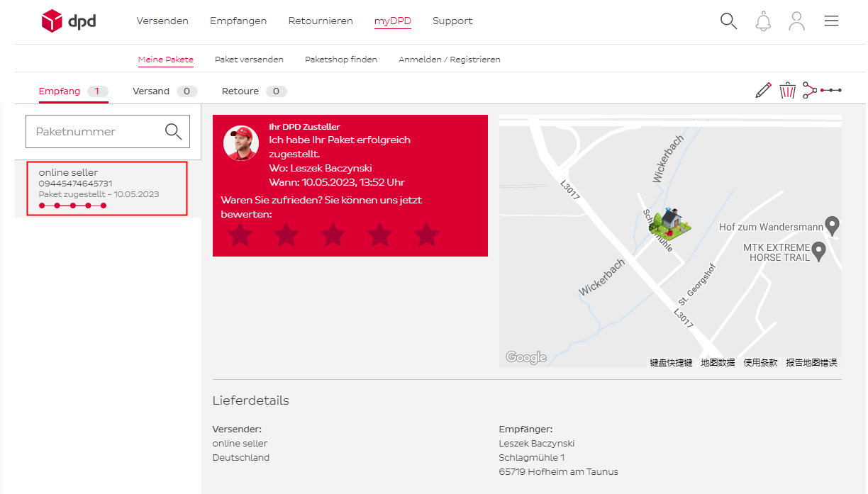Open Paketshop finden link
868x494 pixels.
pyautogui.click(x=340, y=60)
